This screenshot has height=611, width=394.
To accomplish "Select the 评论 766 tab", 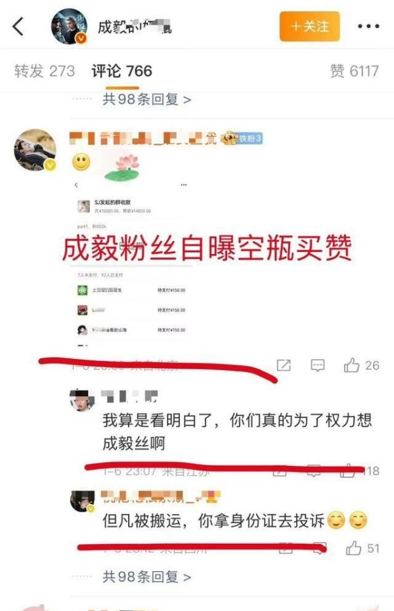I will pos(122,71).
